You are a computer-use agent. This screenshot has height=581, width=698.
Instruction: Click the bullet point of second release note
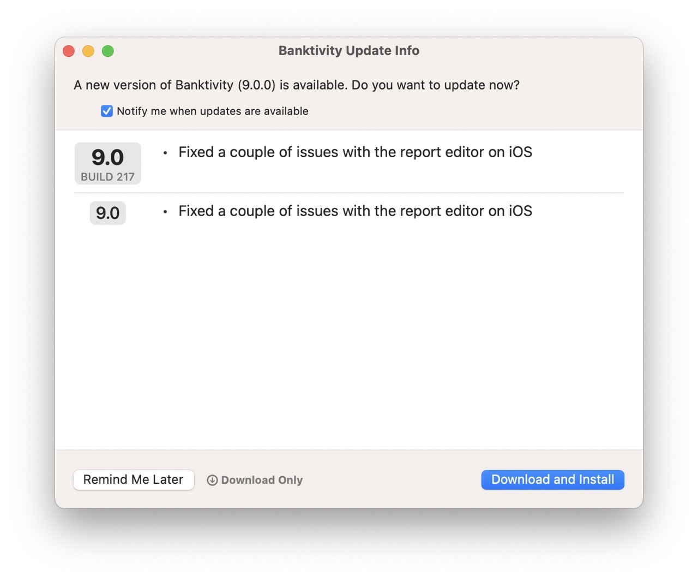point(165,212)
